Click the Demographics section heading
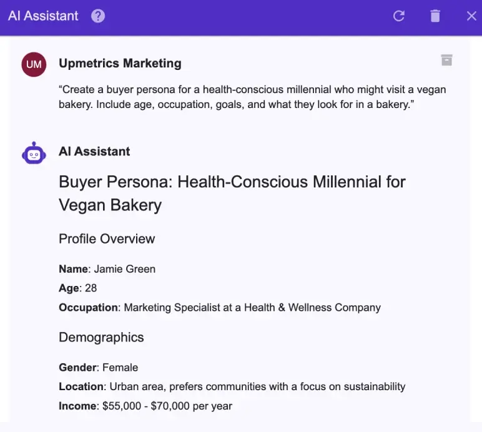 coord(101,337)
